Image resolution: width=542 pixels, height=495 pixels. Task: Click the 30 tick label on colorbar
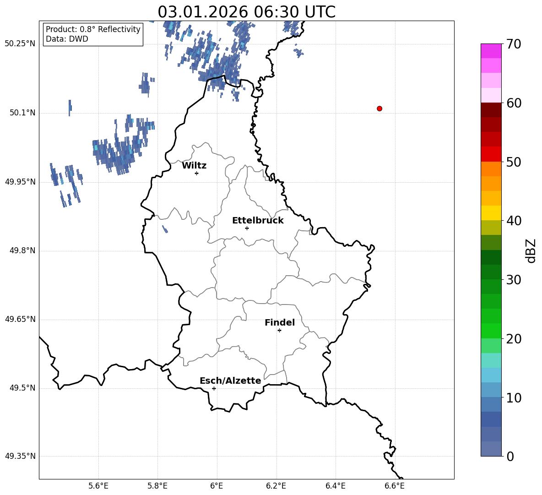pyautogui.click(x=514, y=280)
